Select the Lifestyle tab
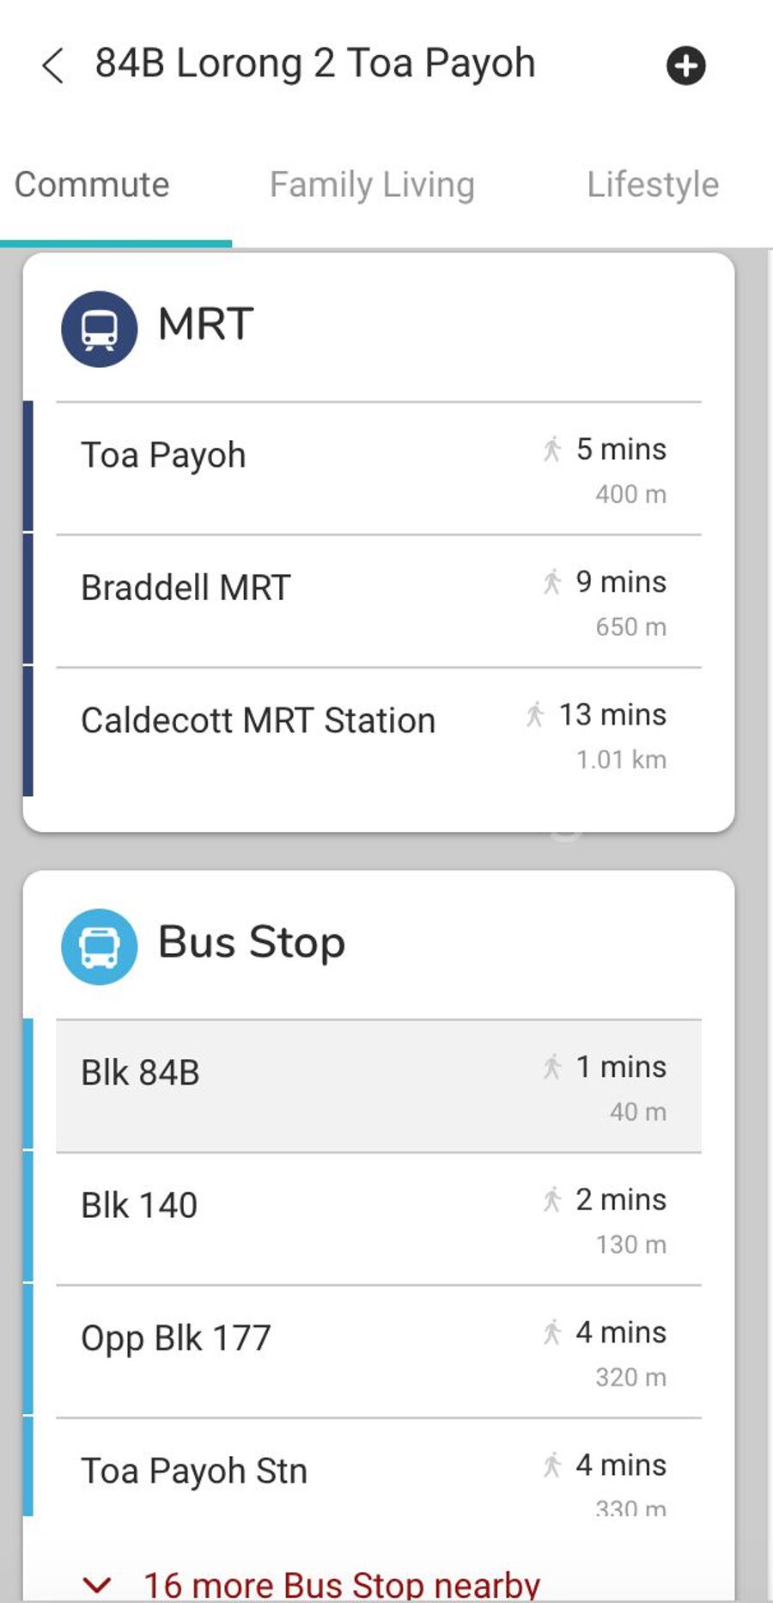 tap(653, 185)
